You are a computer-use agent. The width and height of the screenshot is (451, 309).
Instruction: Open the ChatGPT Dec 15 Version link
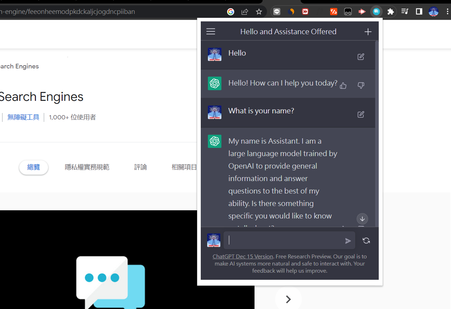pos(242,256)
